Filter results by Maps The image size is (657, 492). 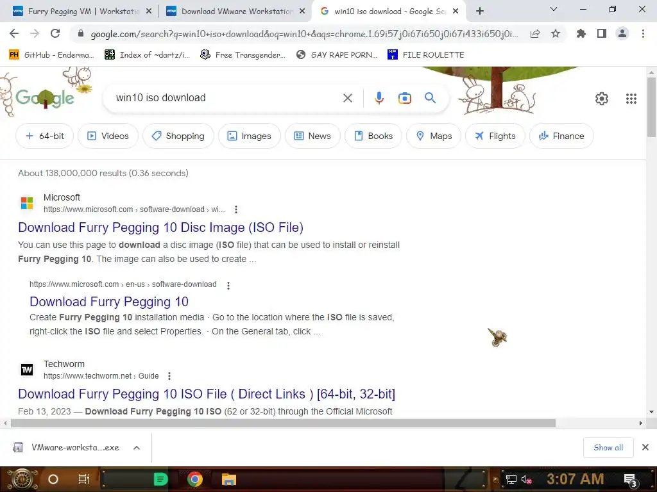(x=434, y=136)
